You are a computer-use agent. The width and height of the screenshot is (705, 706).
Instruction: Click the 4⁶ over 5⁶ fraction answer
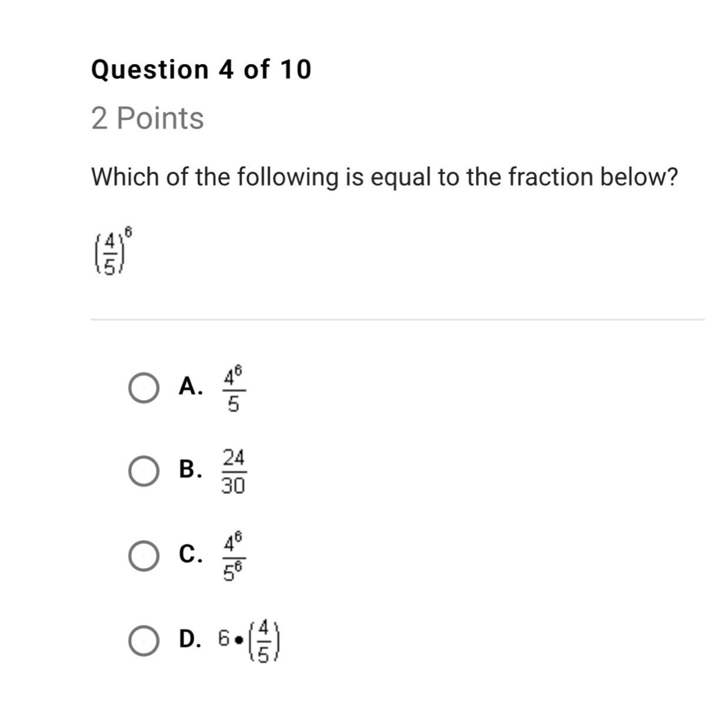coord(234,556)
